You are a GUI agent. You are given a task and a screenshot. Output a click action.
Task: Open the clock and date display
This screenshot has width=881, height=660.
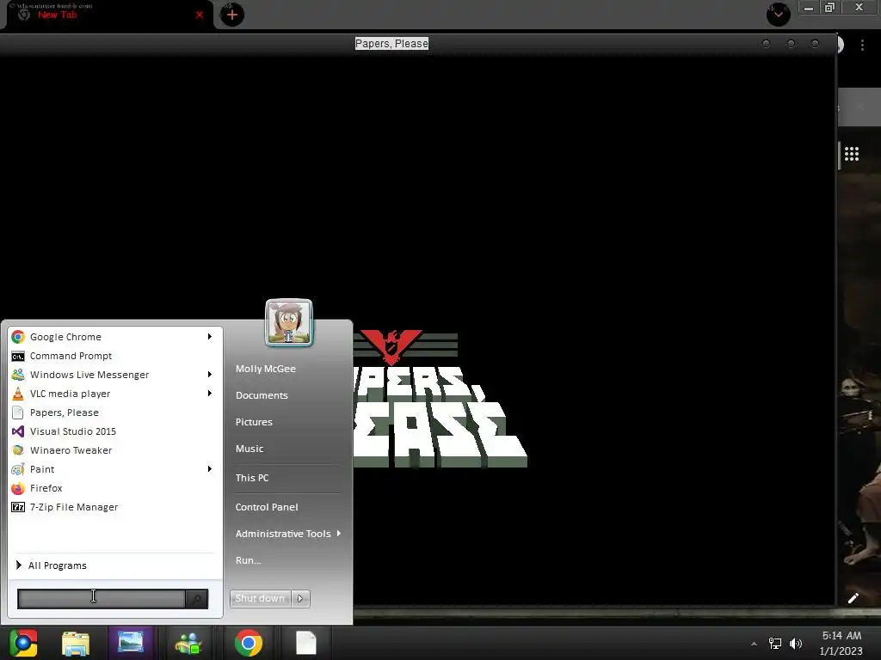(x=841, y=643)
